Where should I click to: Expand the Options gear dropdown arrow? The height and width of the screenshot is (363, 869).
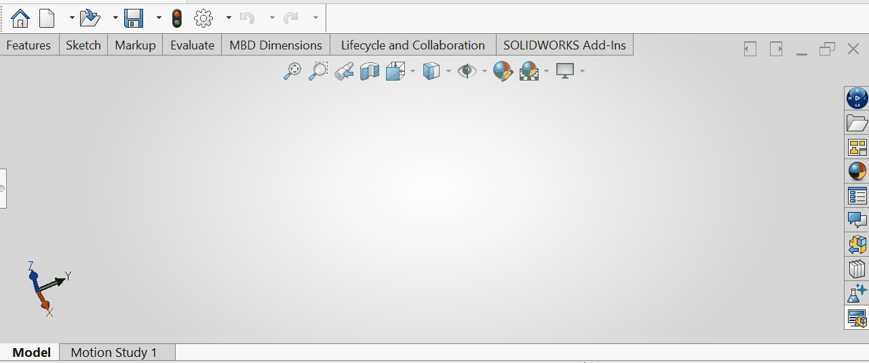pos(229,18)
